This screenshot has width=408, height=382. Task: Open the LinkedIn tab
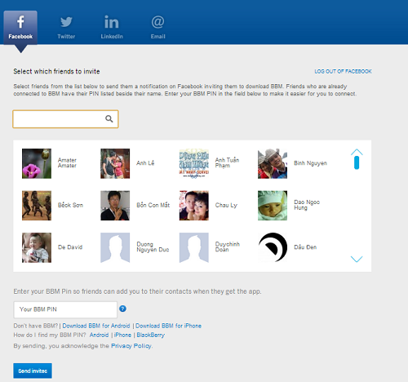point(112,28)
